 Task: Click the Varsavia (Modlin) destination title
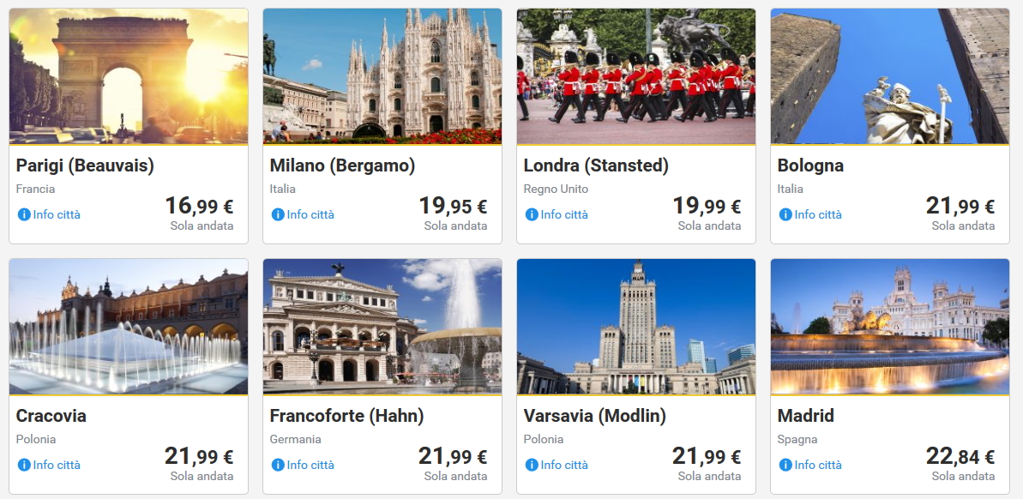click(594, 416)
